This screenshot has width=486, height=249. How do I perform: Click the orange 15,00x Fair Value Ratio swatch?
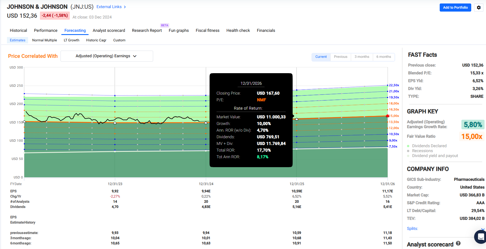tap(472, 137)
